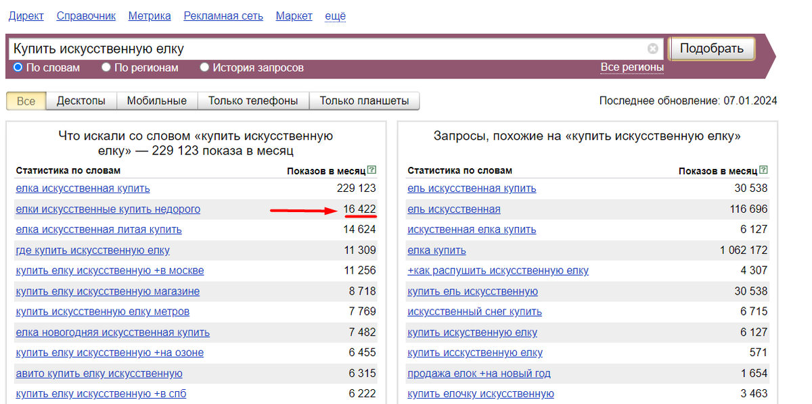Open query 'купить елку искусственную +в москве'
The image size is (812, 404).
[x=110, y=271]
